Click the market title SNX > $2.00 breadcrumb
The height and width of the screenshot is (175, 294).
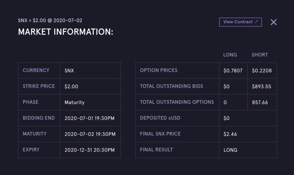[50, 21]
